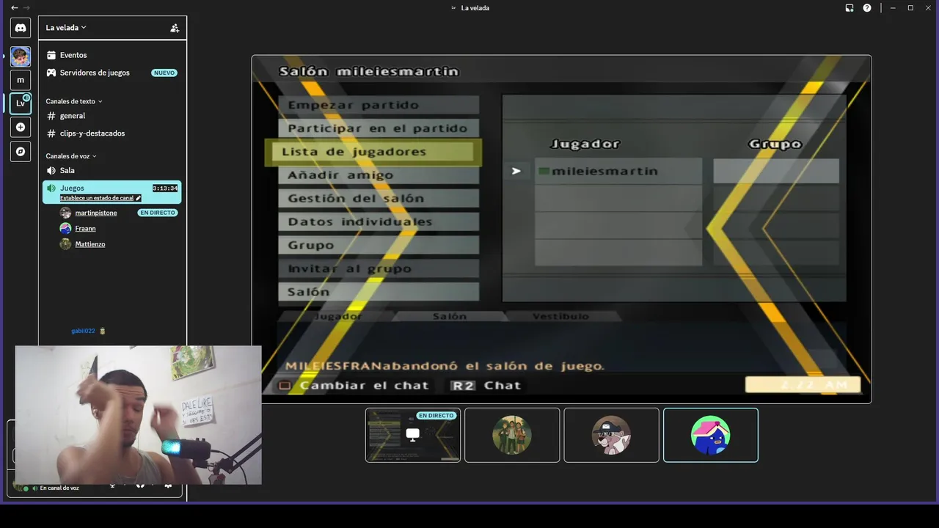Click the 3:13:34 call timer
Image resolution: width=939 pixels, height=528 pixels.
[165, 188]
